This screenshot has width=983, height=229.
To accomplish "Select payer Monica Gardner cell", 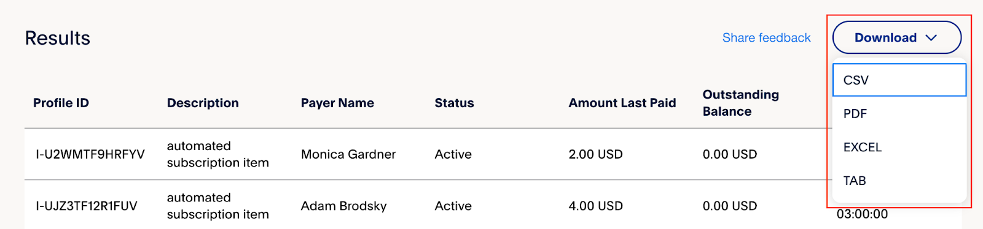I will tap(348, 154).
